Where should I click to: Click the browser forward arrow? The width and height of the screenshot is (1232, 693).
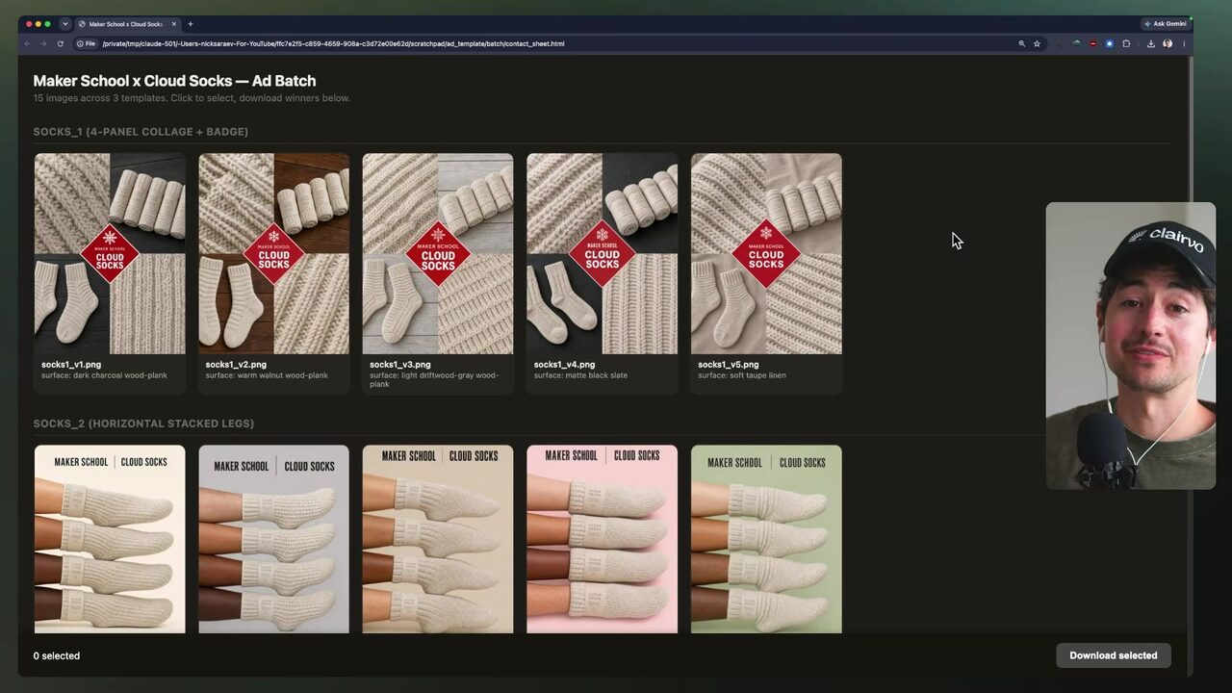(x=43, y=43)
